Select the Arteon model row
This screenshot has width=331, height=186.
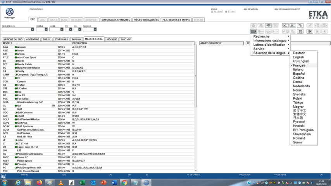[x=98, y=54]
